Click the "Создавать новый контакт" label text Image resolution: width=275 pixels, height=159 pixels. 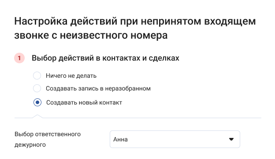[84, 103]
